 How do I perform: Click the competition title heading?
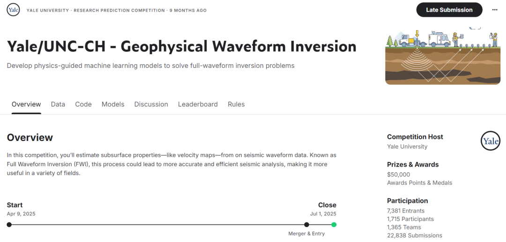click(181, 46)
